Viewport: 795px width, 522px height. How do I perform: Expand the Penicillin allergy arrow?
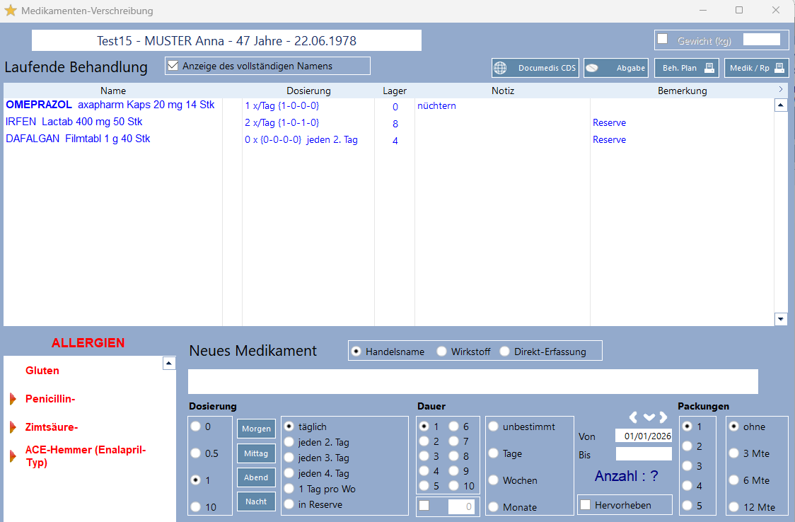click(x=13, y=400)
